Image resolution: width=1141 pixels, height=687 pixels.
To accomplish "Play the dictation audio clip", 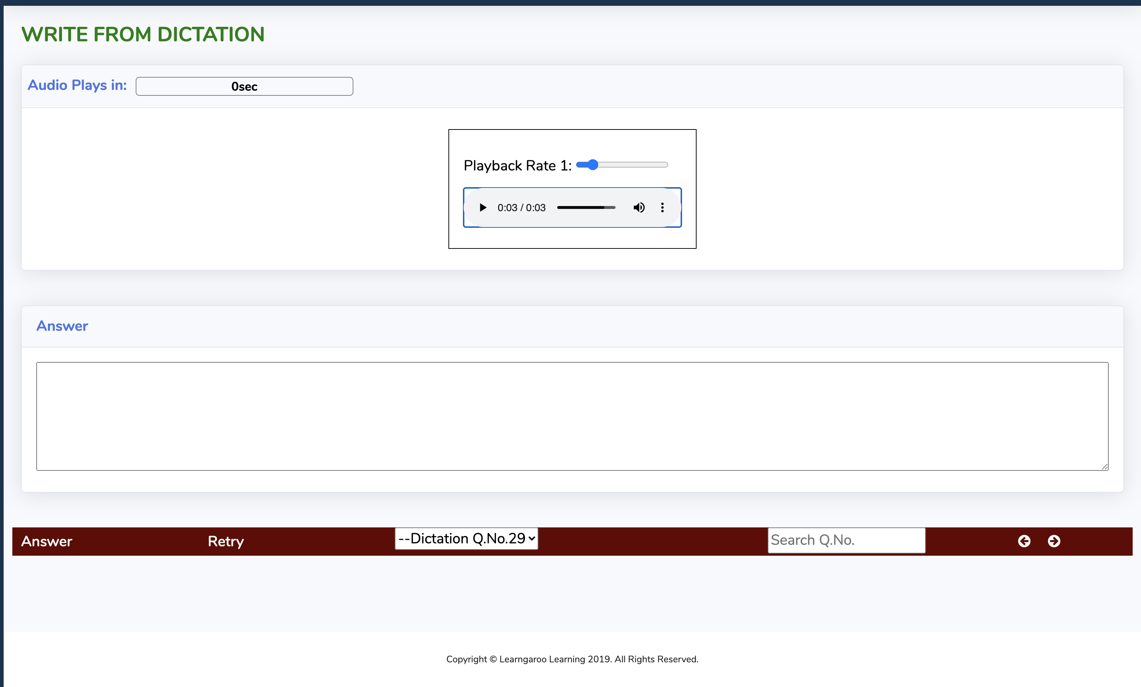I will click(x=483, y=207).
